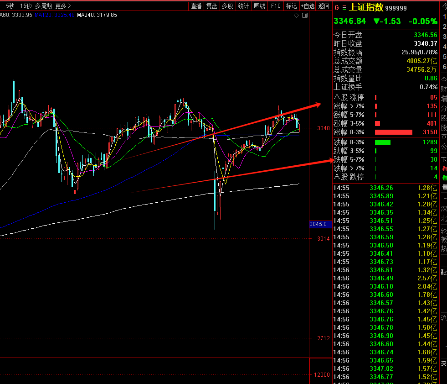Switch to the 15秒 period
Viewport: 447px width, 384px height.
click(x=26, y=6)
